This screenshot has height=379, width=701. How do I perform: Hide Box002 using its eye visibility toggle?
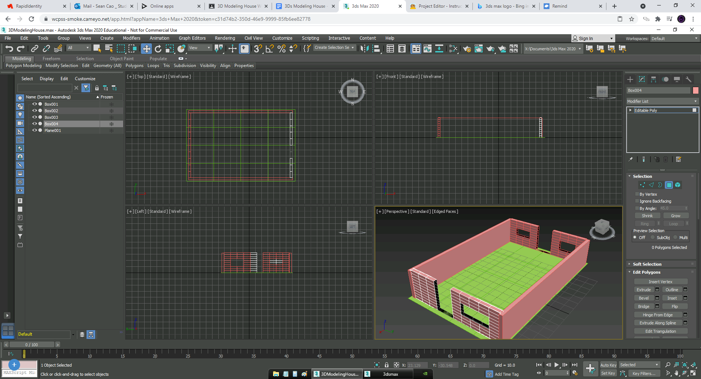34,111
